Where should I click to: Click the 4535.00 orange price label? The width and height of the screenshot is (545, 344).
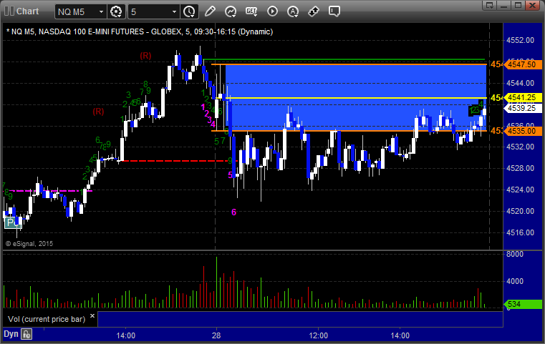[523, 131]
